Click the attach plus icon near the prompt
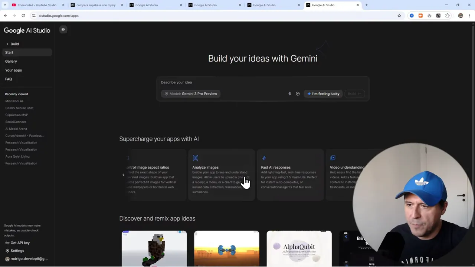The image size is (475, 267). pyautogui.click(x=297, y=93)
